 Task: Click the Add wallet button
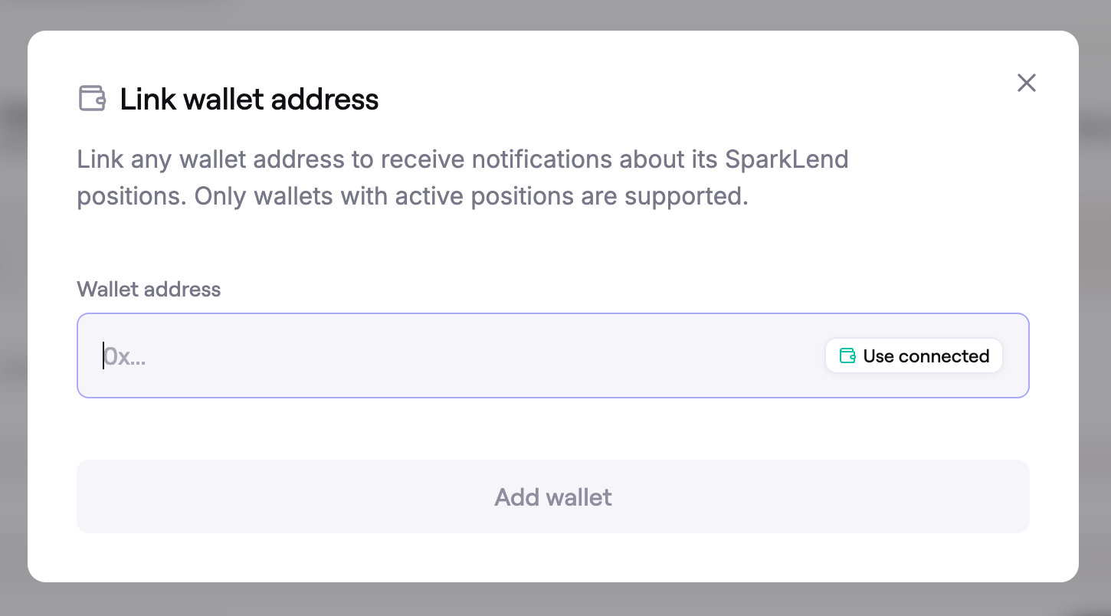click(x=552, y=496)
